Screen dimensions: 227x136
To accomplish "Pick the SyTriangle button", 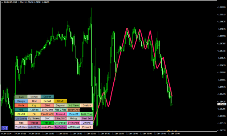I will click(x=73, y=123).
